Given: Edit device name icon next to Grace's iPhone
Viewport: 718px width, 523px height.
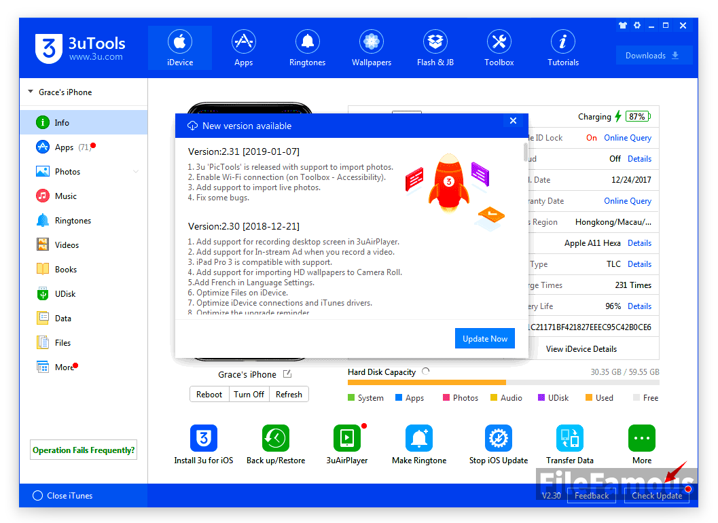Looking at the screenshot, I should (x=287, y=374).
